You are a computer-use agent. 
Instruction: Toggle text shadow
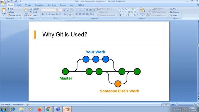(57, 14)
